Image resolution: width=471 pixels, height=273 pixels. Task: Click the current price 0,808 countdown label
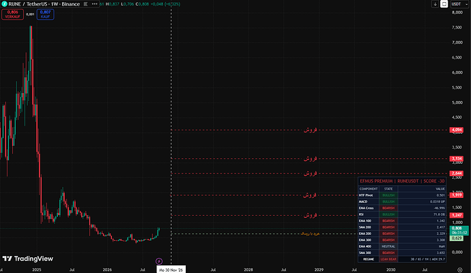[x=459, y=231]
